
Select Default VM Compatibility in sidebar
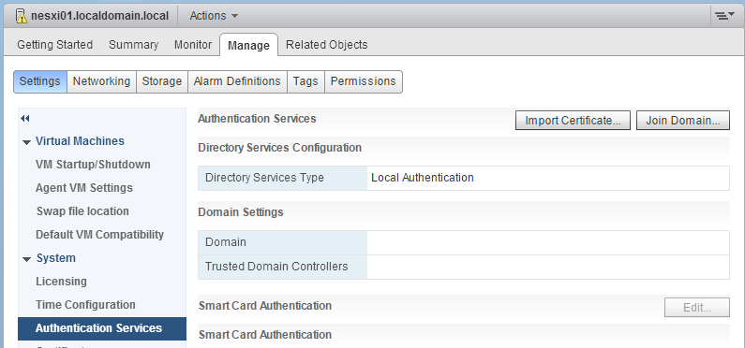pyautogui.click(x=99, y=235)
